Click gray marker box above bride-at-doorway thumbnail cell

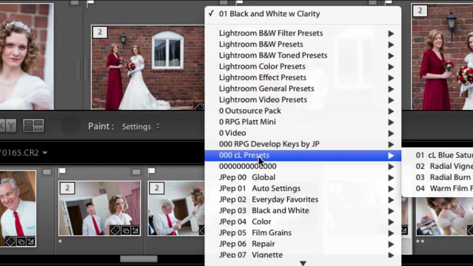(136, 172)
